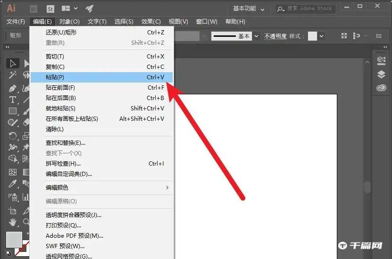The image size is (392, 259).
Task: Choose 复制(C) from the menu
Action: [x=102, y=67]
